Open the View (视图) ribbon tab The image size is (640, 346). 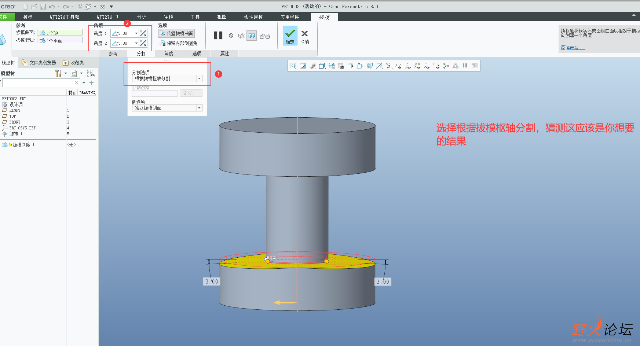pyautogui.click(x=222, y=17)
